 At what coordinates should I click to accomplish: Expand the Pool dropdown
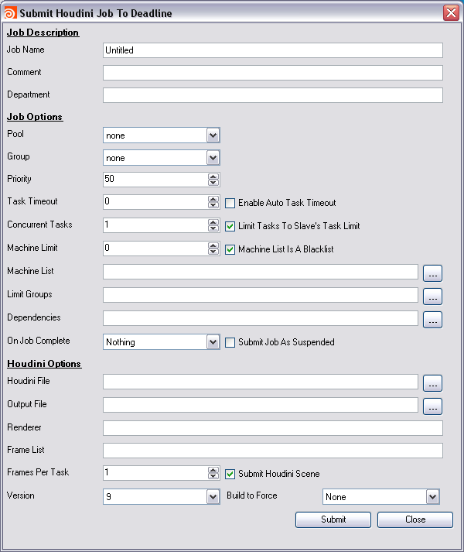click(213, 135)
